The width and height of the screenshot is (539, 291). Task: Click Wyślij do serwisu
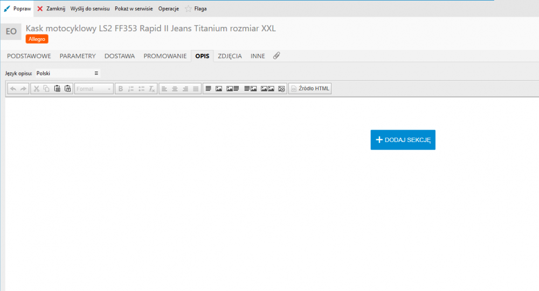pos(90,9)
